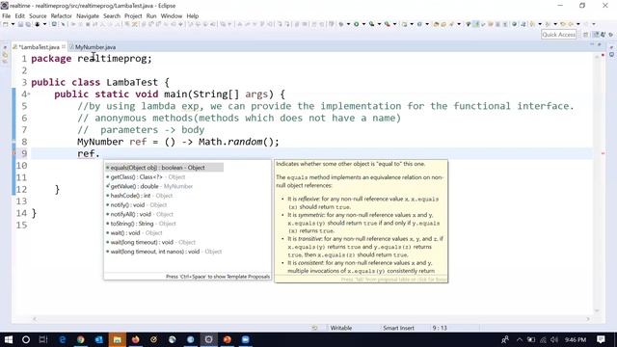Open the Run configurations dropdown arrow
The height and width of the screenshot is (347, 617).
pyautogui.click(x=363, y=24)
